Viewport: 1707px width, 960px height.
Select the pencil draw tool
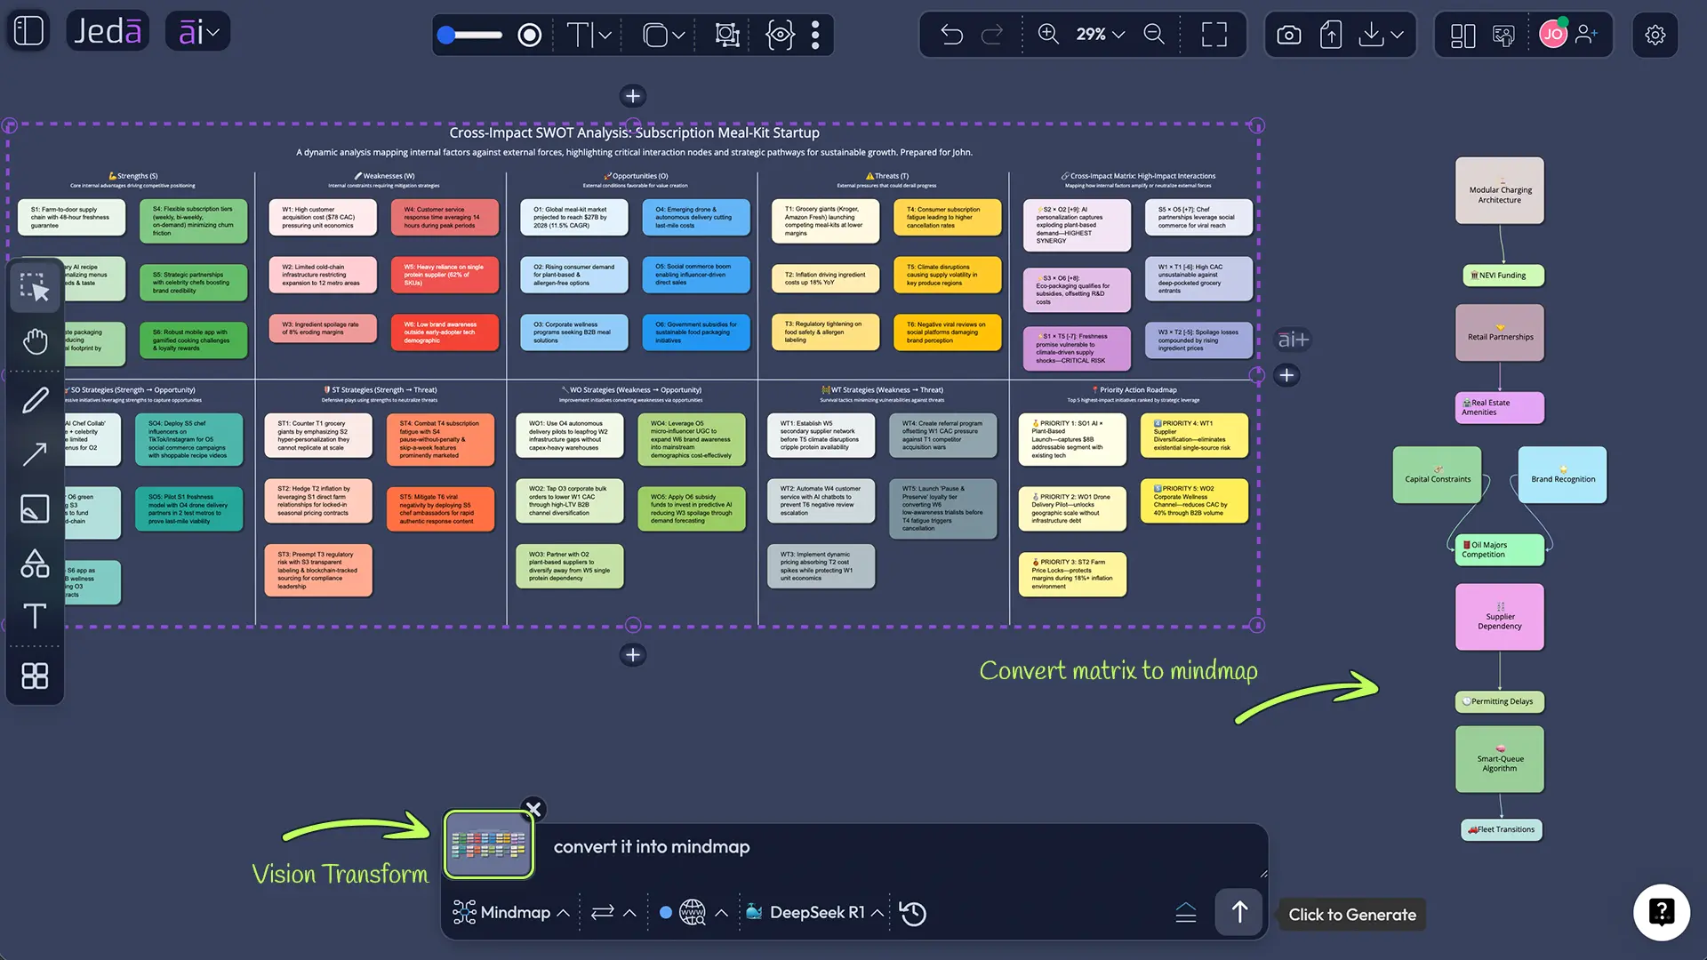pyautogui.click(x=35, y=400)
